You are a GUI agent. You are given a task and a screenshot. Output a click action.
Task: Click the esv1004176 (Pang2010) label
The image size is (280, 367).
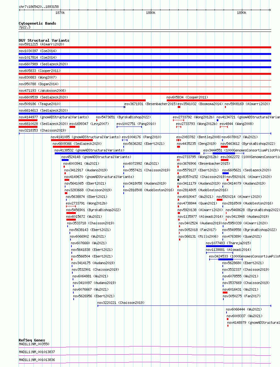[142, 137]
